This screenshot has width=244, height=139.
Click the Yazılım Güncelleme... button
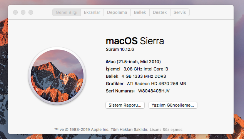coord(173,105)
